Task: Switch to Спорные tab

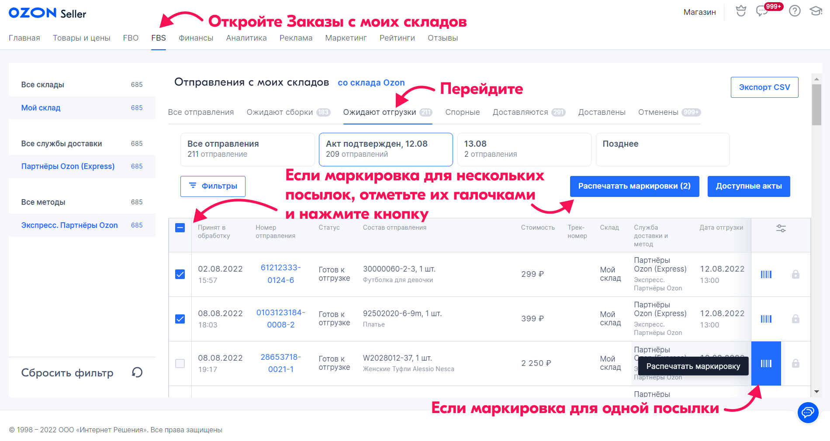Action: pyautogui.click(x=463, y=112)
